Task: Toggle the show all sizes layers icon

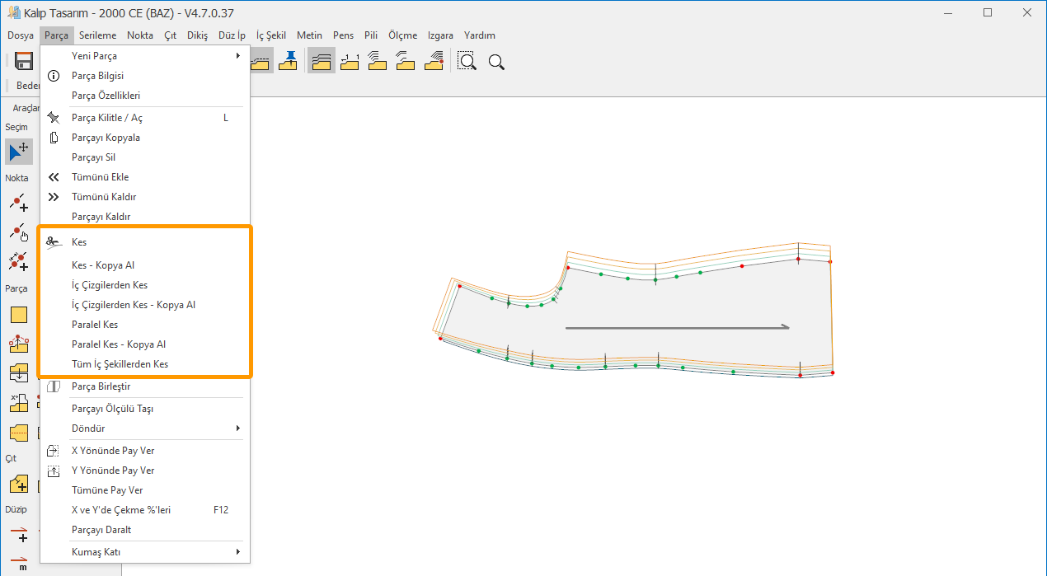Action: [322, 61]
